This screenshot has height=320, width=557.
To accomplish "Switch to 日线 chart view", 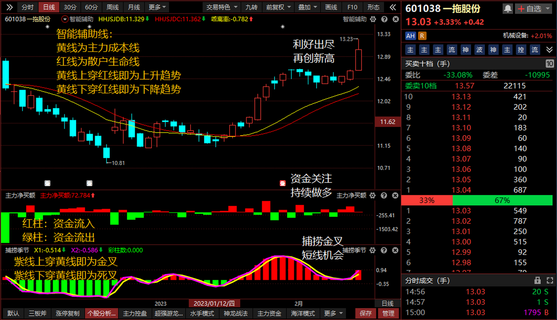I will point(49,7).
